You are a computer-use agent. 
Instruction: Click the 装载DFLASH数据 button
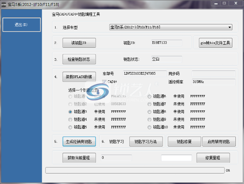(79, 77)
